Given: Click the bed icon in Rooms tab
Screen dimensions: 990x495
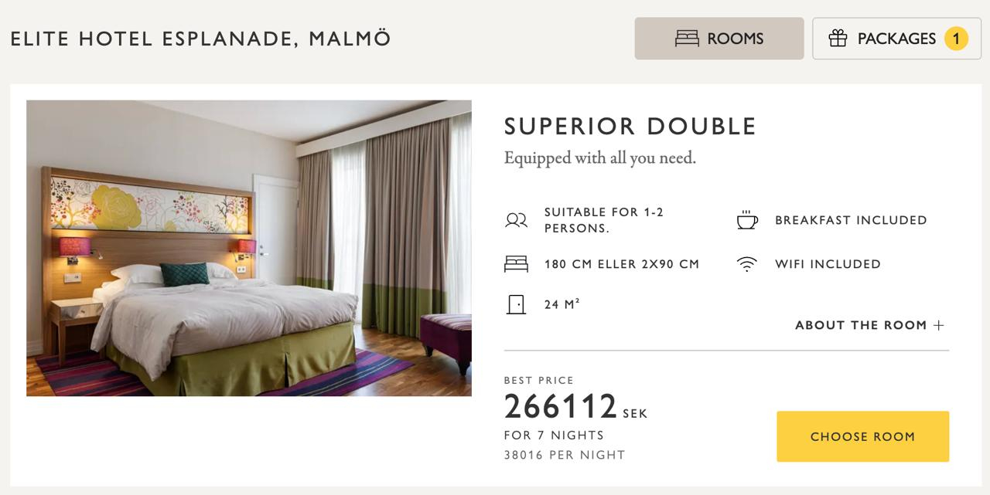Looking at the screenshot, I should 687,39.
